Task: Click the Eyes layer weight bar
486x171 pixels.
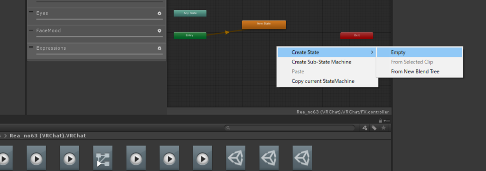Action: [x=100, y=19]
